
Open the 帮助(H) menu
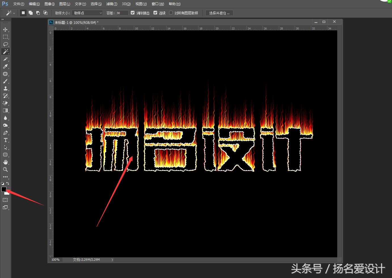(x=174, y=4)
